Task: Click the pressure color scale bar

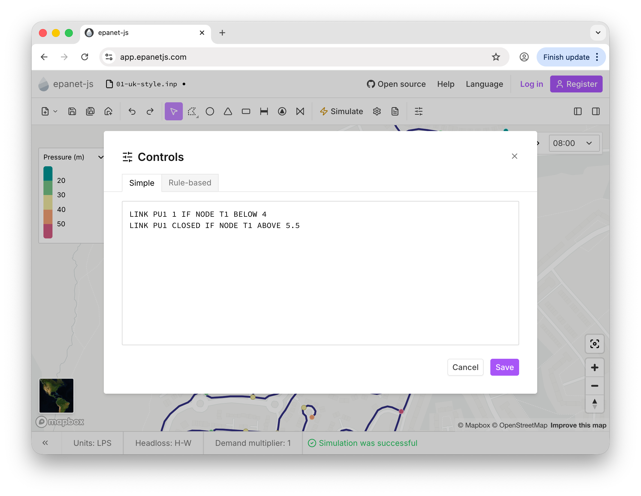Action: pos(48,202)
